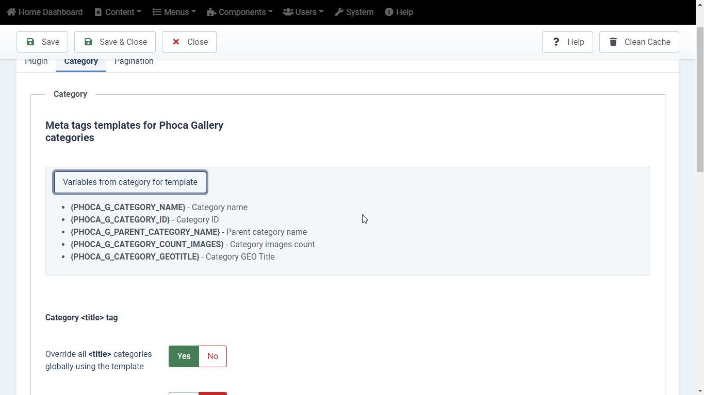
Task: Click the Clean Cache button
Action: (x=639, y=42)
